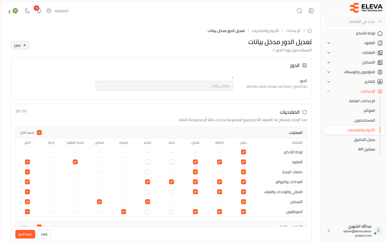This screenshot has height=242, width=387.
Task: Click رجوع back button
Action: 20,45
